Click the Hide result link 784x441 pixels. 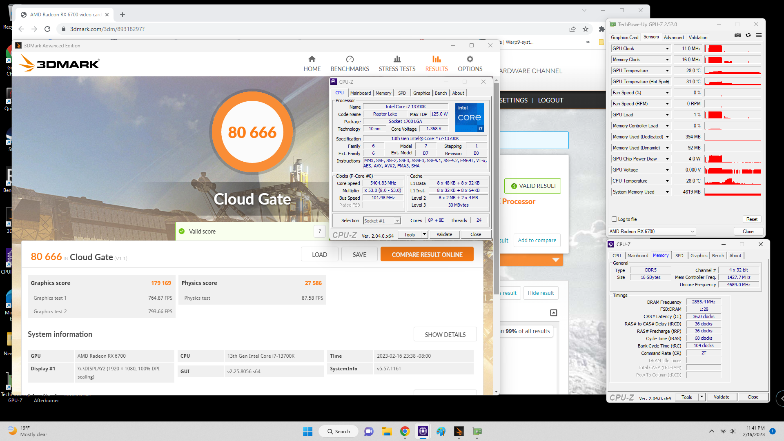(x=541, y=293)
